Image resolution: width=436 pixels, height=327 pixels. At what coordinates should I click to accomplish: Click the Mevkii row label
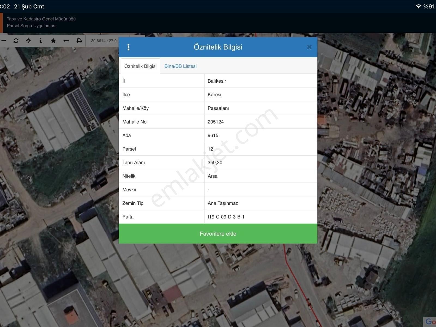(x=129, y=190)
